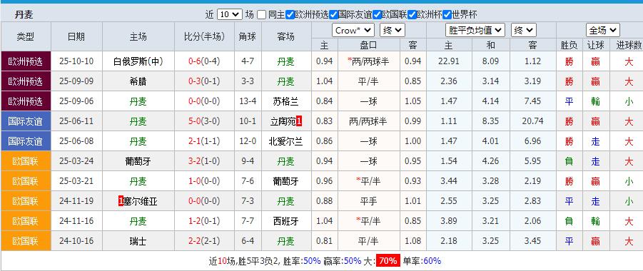This screenshot has width=643, height=271.
Task: Uncheck the 国际友谊 filter checkbox
Action: pyautogui.click(x=333, y=15)
